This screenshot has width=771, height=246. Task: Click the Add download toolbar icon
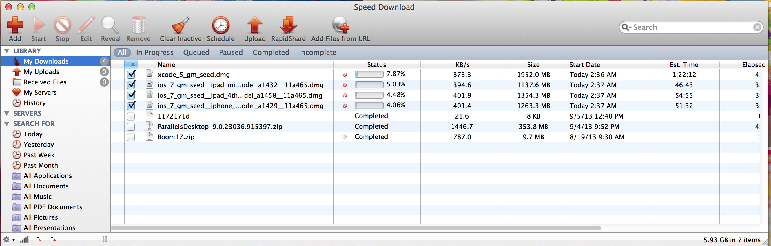click(15, 25)
